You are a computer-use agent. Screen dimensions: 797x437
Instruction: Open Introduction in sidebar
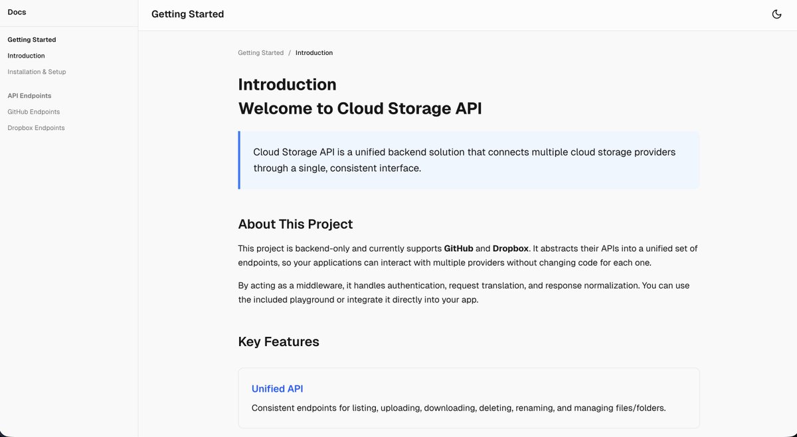[27, 56]
